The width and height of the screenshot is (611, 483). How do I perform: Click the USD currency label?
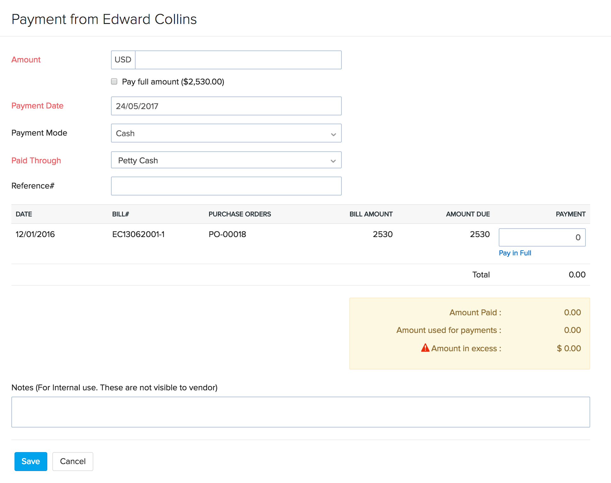(x=123, y=60)
